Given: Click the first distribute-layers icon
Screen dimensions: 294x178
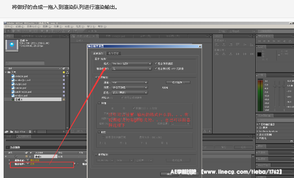Looking at the screenshot, I should 217,54.
